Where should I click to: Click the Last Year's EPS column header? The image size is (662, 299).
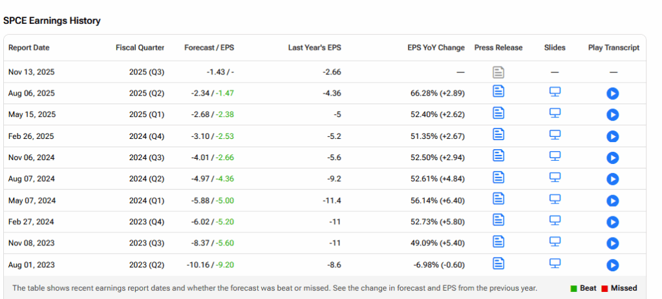pyautogui.click(x=314, y=48)
